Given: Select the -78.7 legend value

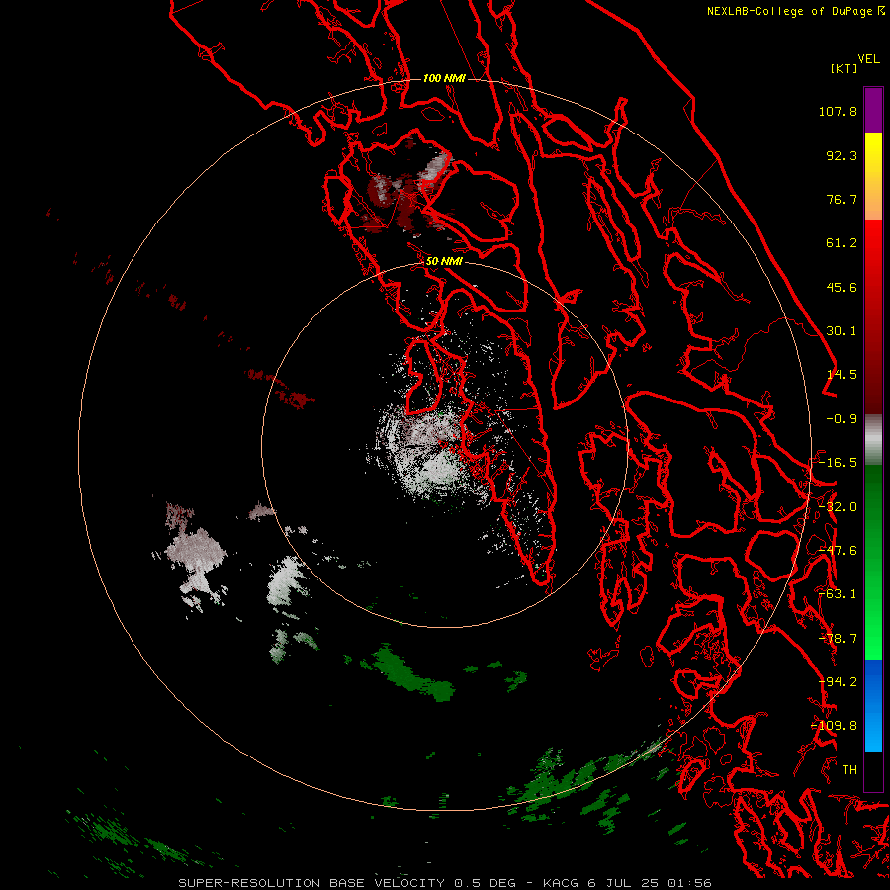Looking at the screenshot, I should pos(838,639).
